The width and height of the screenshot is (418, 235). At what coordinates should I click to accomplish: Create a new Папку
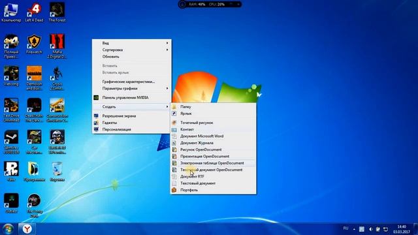[x=214, y=106]
